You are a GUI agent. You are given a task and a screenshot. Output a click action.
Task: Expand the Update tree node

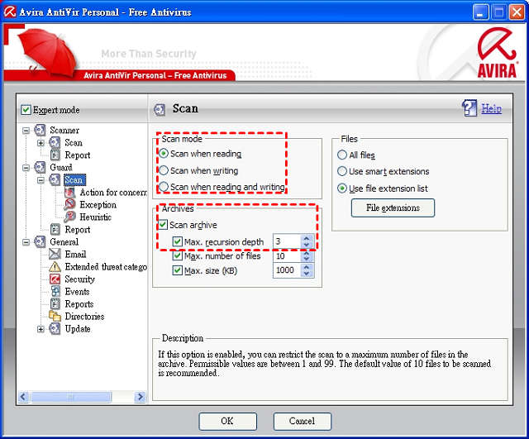pyautogui.click(x=41, y=329)
